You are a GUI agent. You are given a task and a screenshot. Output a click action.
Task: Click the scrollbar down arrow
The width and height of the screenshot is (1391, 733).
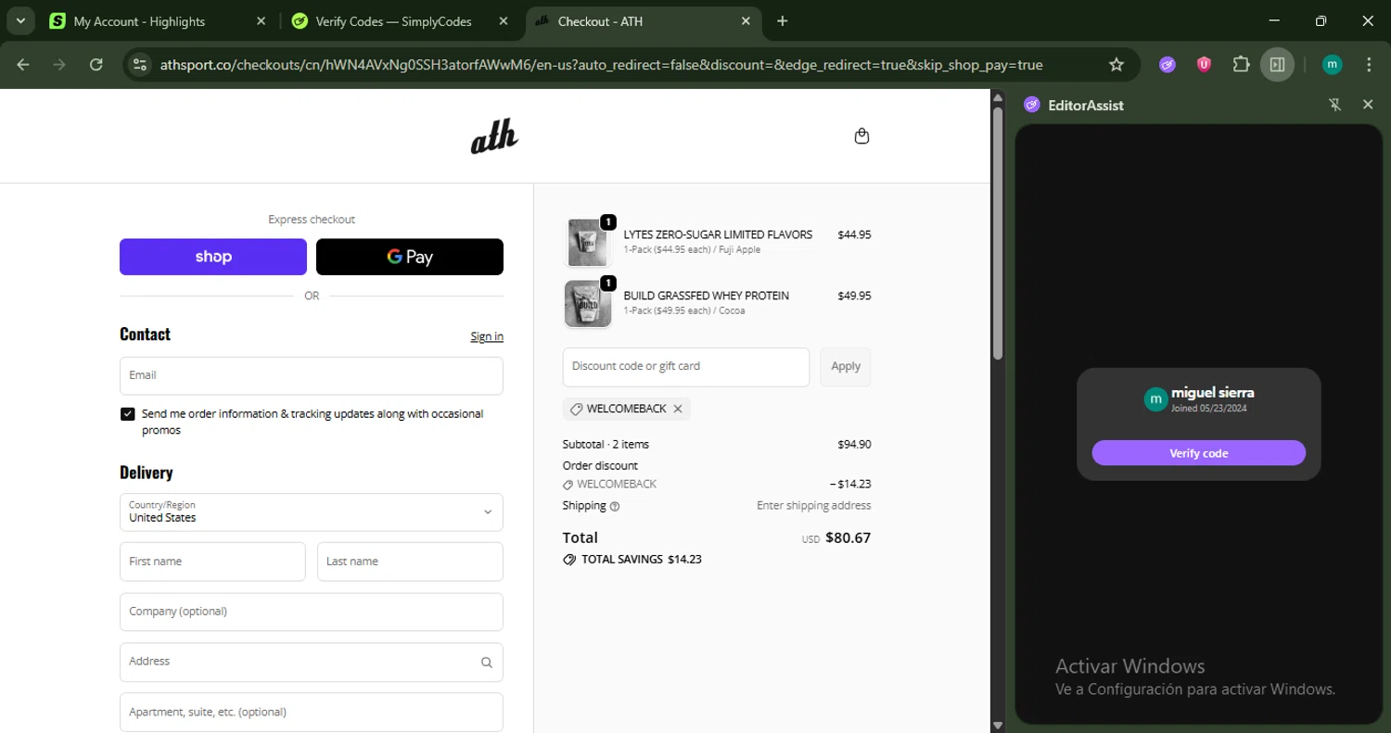(998, 726)
